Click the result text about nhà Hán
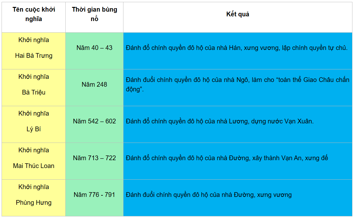 (x=237, y=48)
